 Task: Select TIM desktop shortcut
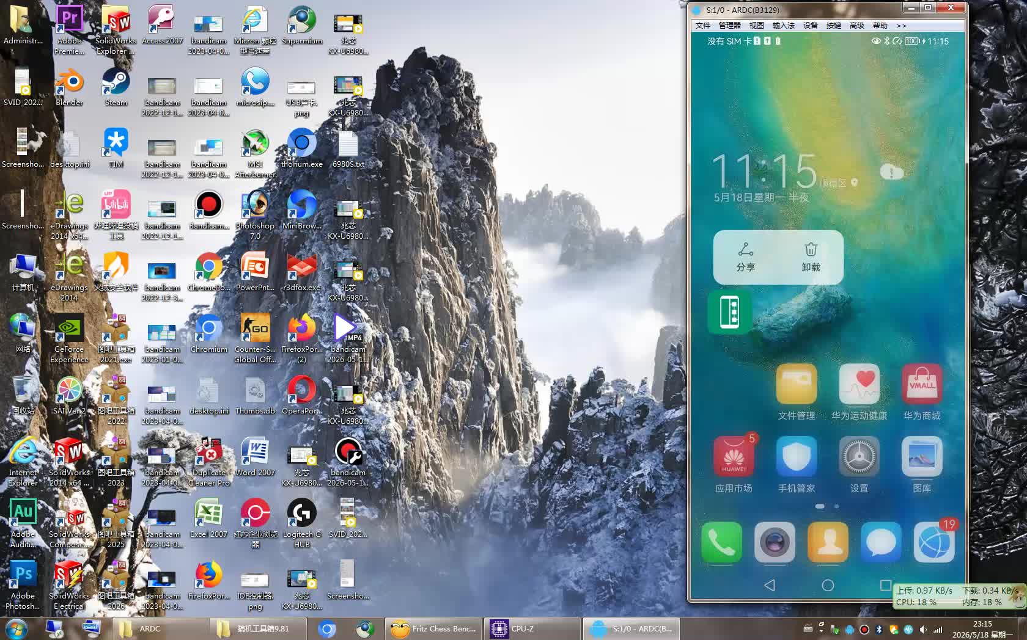click(x=116, y=148)
